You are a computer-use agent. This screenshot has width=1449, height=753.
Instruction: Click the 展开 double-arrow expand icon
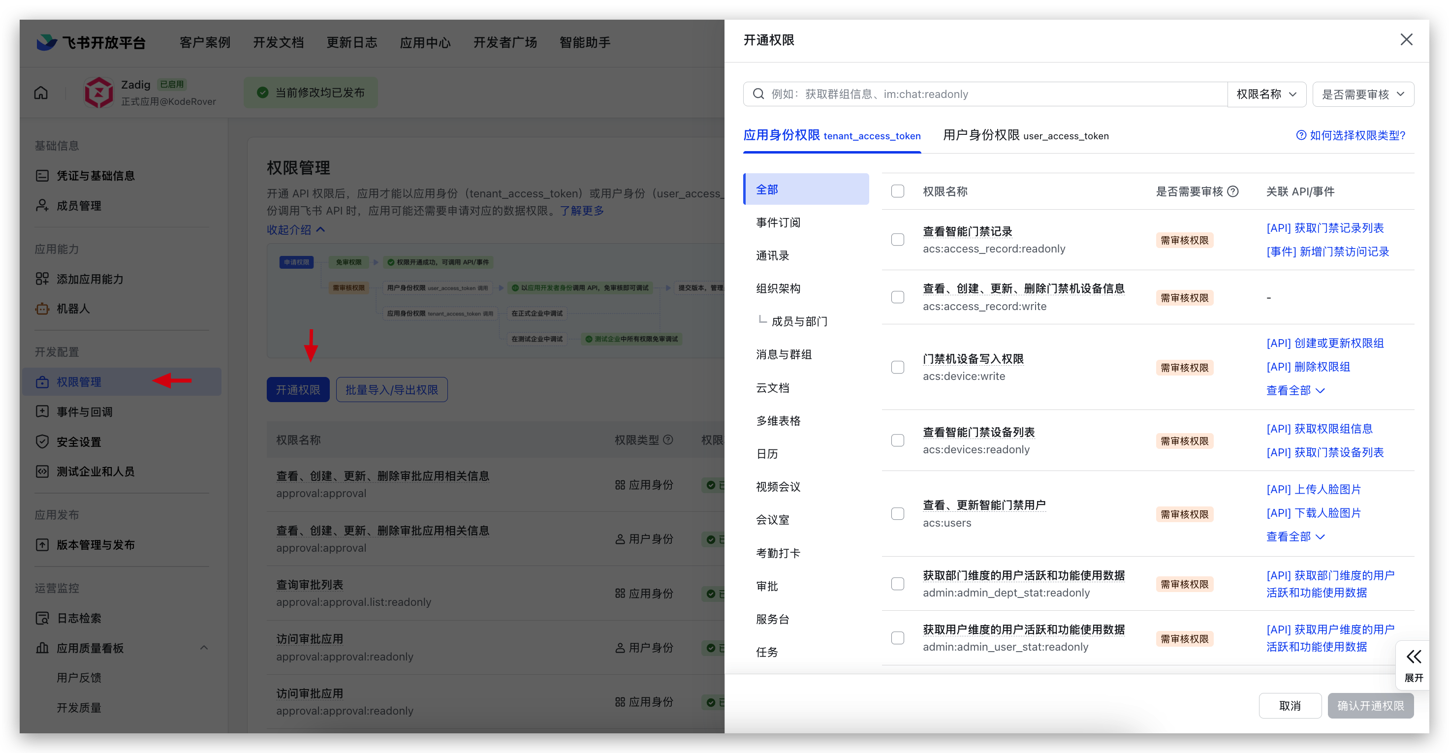(x=1414, y=656)
